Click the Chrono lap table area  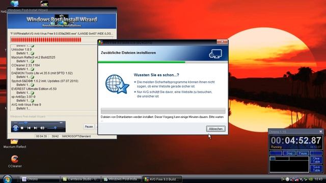pos(289,164)
